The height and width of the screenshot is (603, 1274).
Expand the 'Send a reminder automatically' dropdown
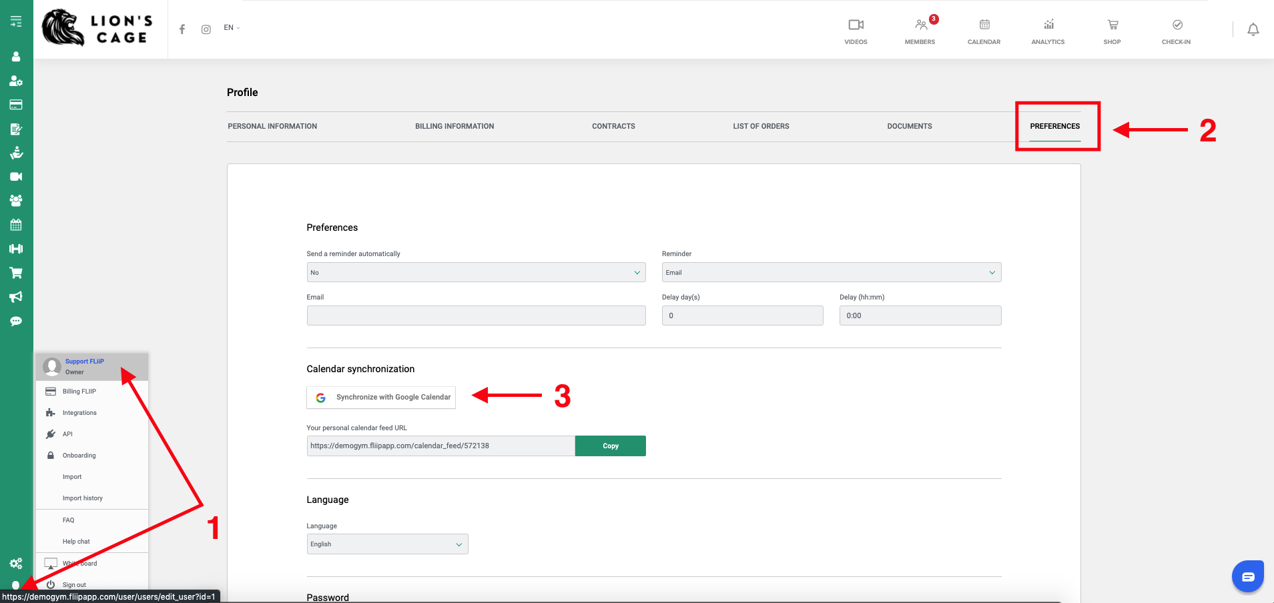476,272
